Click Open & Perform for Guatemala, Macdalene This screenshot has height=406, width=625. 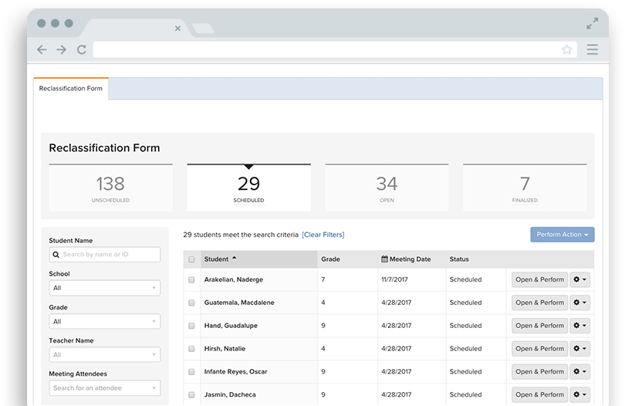pos(539,303)
